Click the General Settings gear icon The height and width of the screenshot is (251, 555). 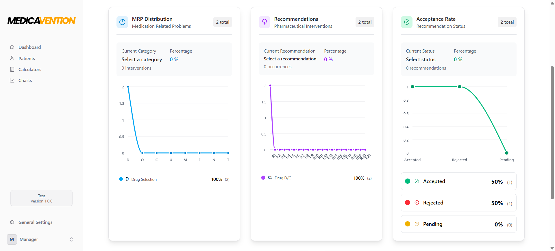[x=12, y=222]
